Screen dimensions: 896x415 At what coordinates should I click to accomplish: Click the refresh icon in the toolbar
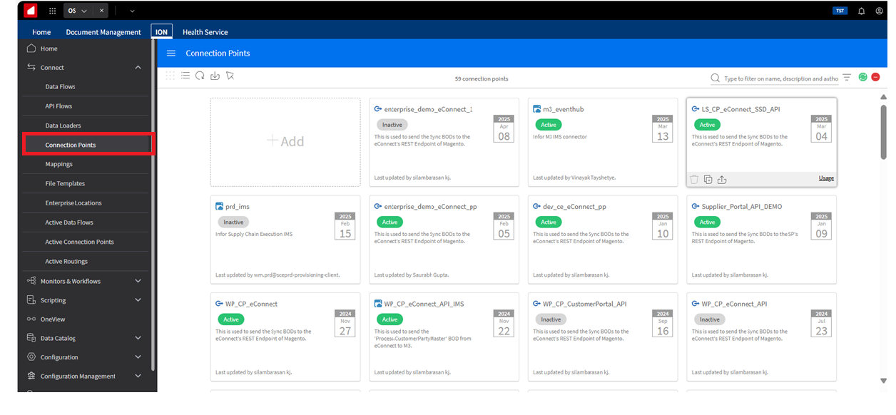pyautogui.click(x=200, y=76)
